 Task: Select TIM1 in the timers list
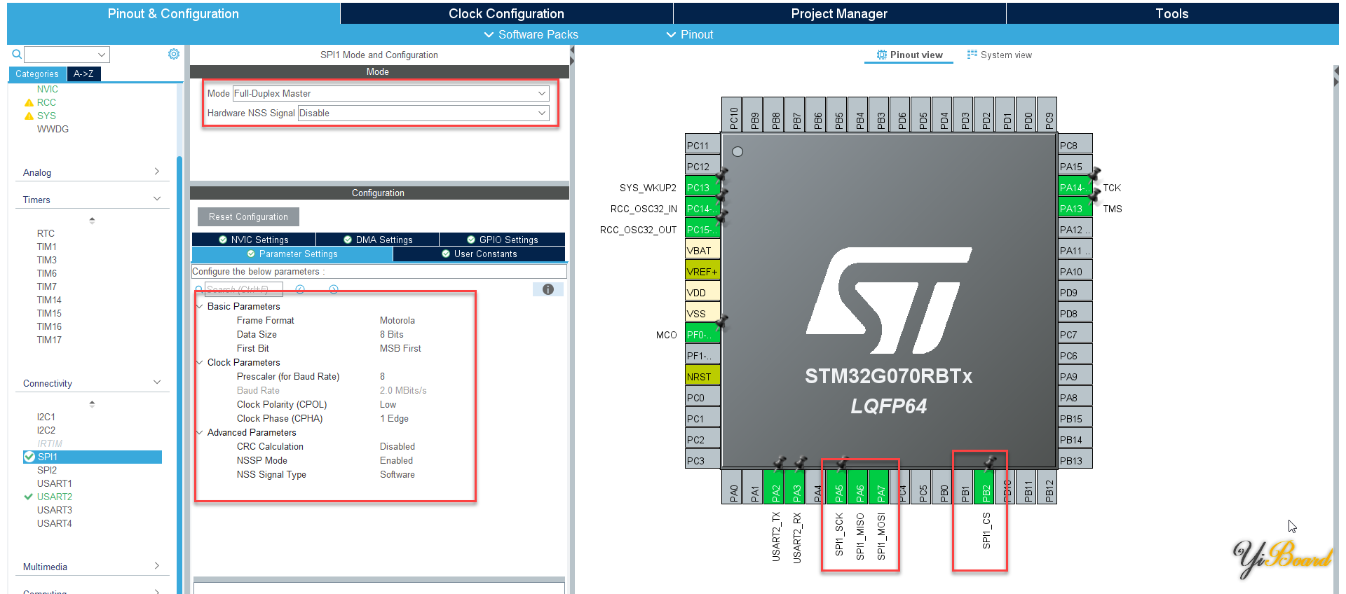[x=47, y=247]
